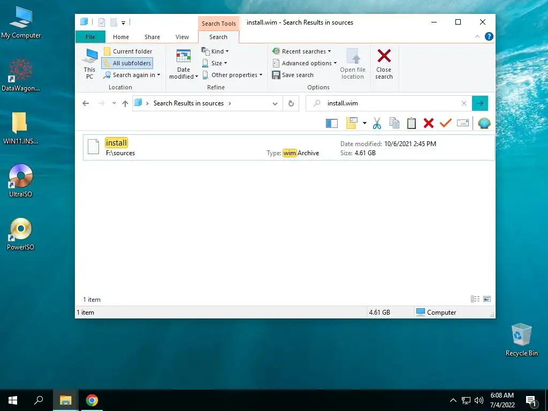Viewport: 548px width, 411px height.
Task: Click the scissors Cut icon
Action: 377,123
